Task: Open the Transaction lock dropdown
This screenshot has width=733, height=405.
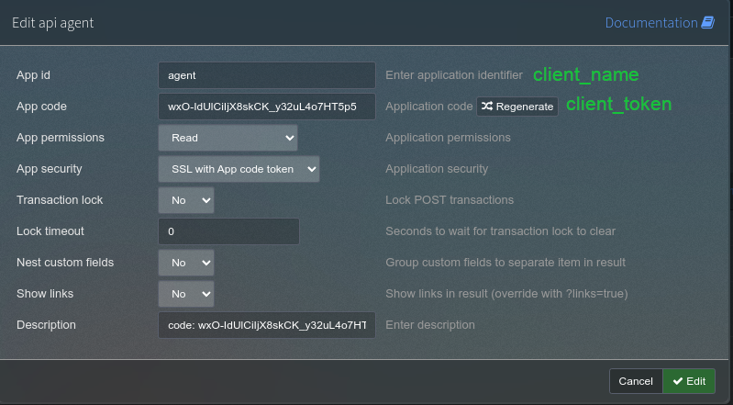Action: click(x=186, y=200)
